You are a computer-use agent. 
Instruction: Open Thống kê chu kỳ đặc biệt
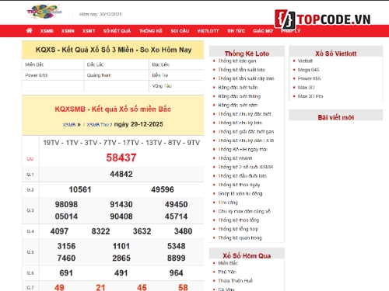244,114
